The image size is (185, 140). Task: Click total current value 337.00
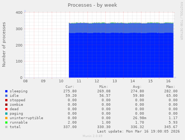coord(70,127)
